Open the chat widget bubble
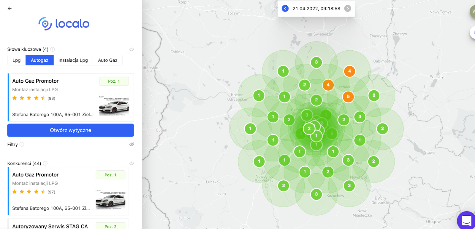The width and height of the screenshot is (475, 229). (466, 220)
